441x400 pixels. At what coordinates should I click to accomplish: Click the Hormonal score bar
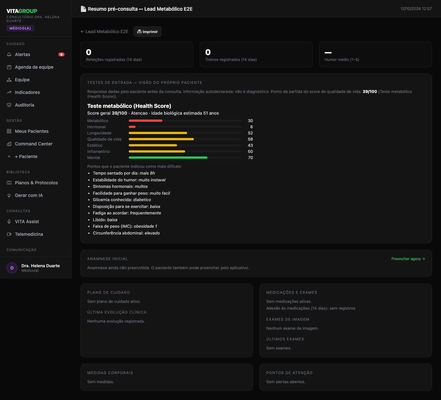pyautogui.click(x=185, y=127)
